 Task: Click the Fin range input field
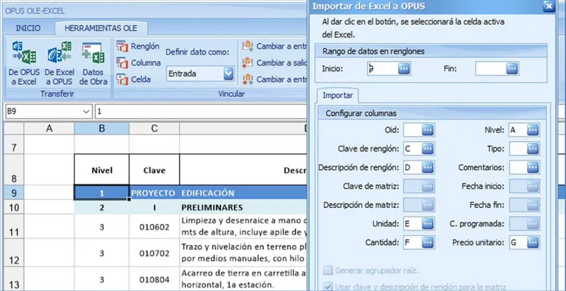point(490,68)
